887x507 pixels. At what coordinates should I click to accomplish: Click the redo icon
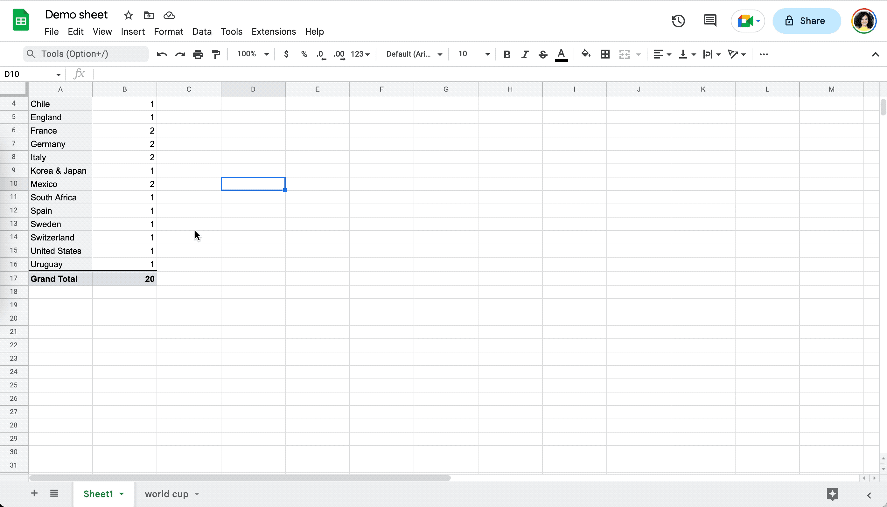coord(180,54)
